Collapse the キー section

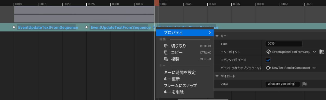[217, 36]
